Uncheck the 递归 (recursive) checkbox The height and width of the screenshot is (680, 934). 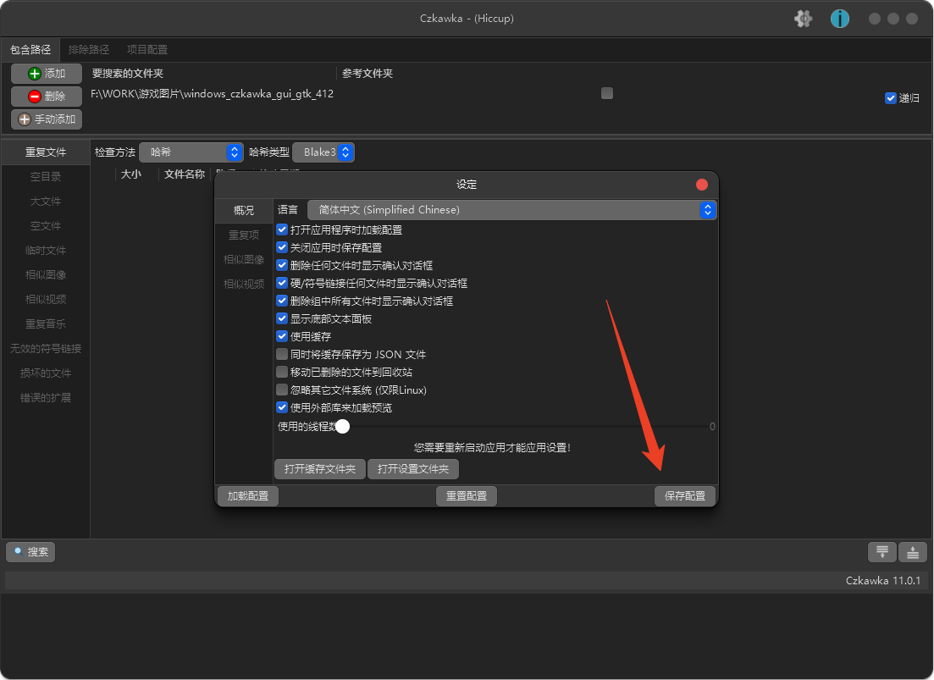coord(891,97)
